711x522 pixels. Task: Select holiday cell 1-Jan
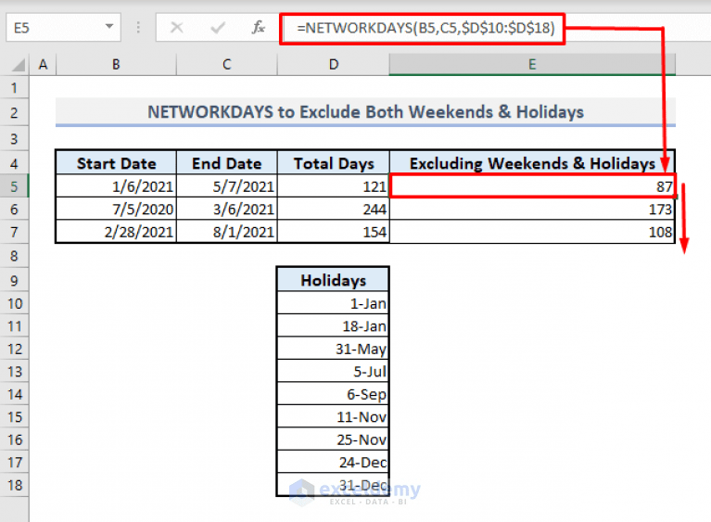(x=334, y=303)
